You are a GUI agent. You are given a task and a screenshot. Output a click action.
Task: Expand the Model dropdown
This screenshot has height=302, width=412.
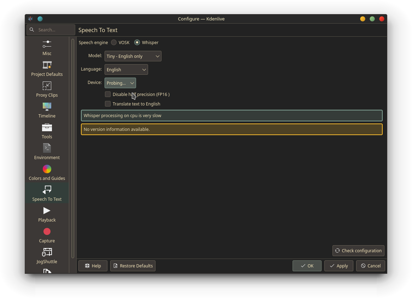point(133,56)
